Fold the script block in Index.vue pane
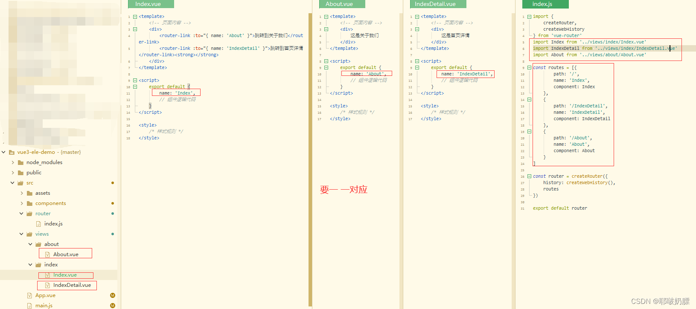696x309 pixels. pos(135,80)
